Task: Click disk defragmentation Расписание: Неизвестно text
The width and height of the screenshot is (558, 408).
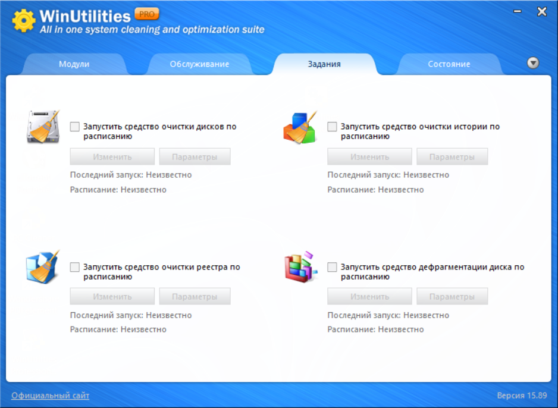Action: pos(375,329)
